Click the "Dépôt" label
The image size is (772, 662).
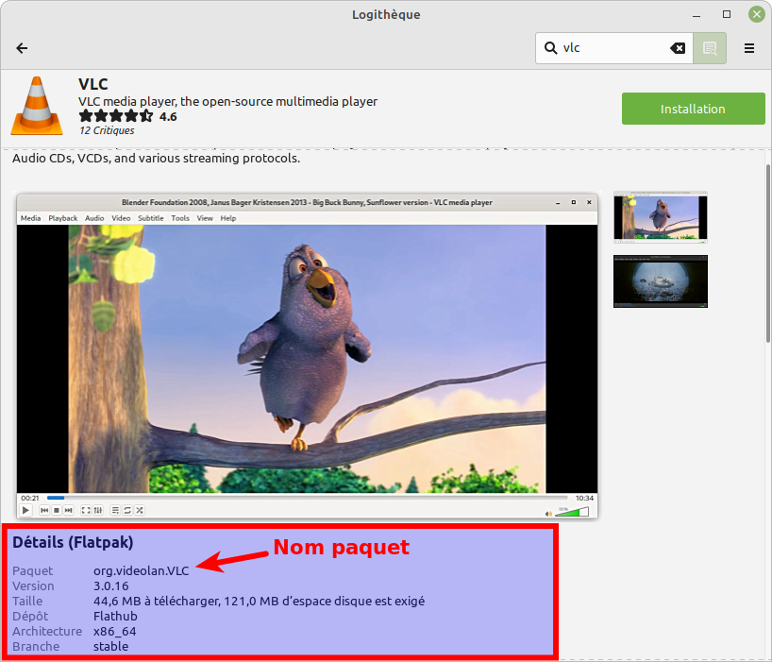[x=30, y=616]
